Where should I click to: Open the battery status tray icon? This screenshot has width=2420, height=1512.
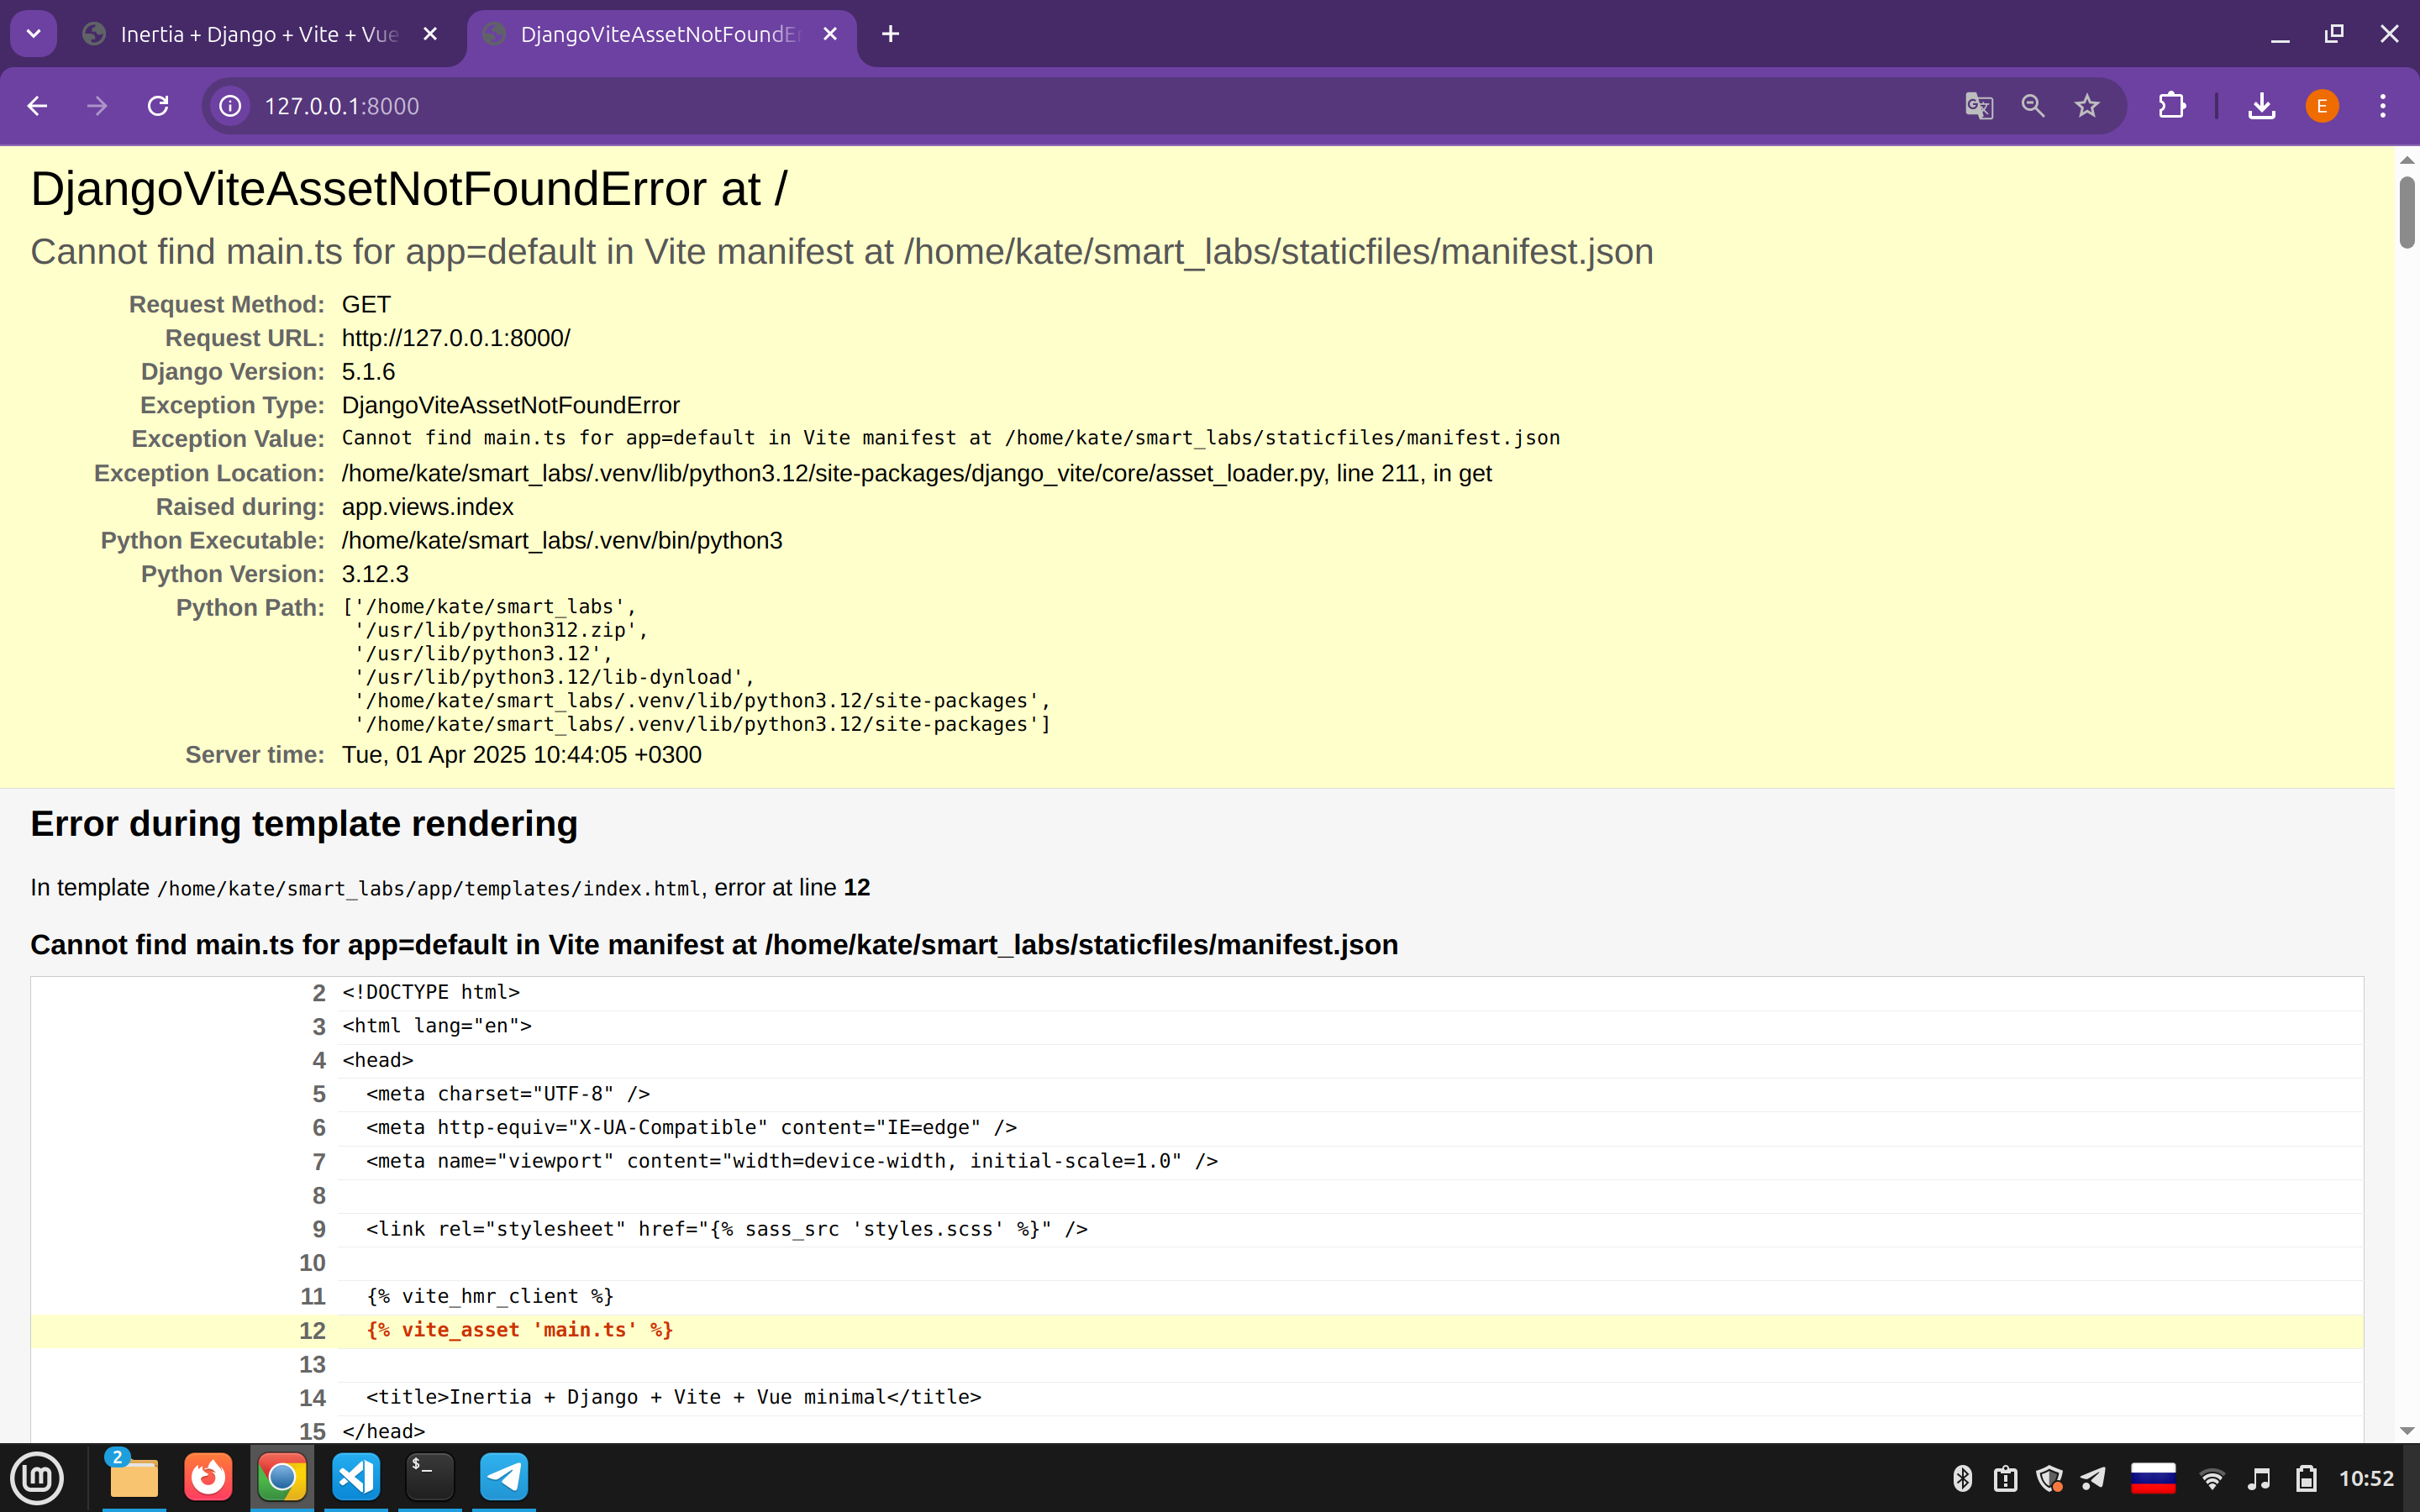pos(2306,1478)
